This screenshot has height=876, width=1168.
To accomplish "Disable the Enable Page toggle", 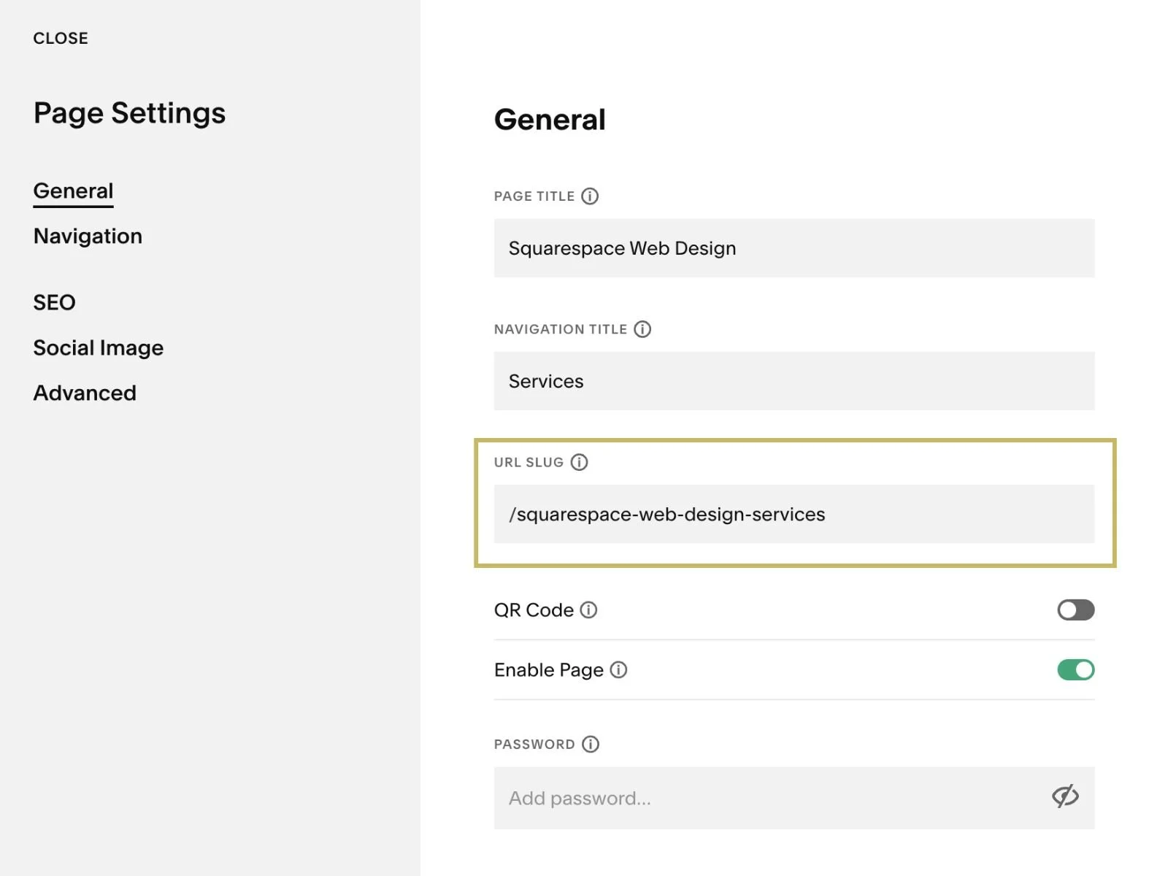I will coord(1075,669).
